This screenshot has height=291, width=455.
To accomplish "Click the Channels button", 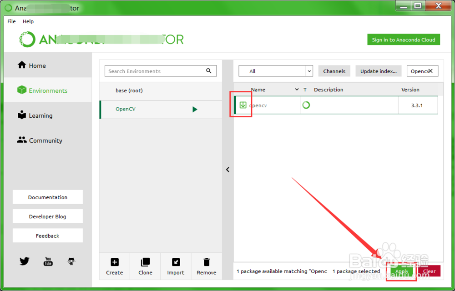I will pyautogui.click(x=334, y=71).
